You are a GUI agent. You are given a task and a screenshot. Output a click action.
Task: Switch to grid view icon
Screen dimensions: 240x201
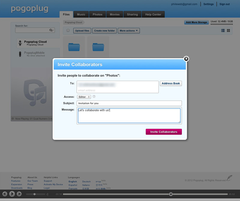click(x=228, y=31)
